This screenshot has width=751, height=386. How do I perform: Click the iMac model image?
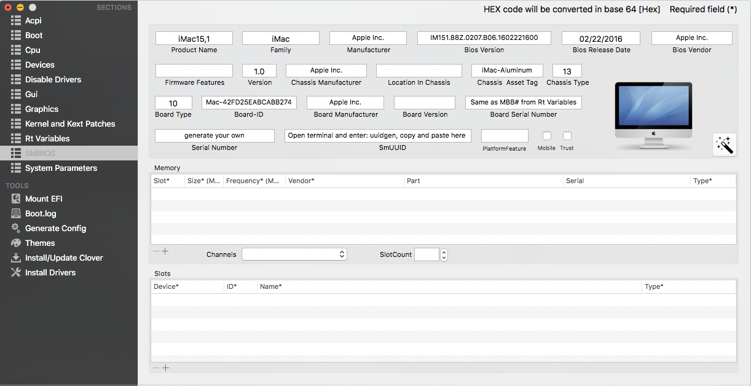tap(654, 116)
